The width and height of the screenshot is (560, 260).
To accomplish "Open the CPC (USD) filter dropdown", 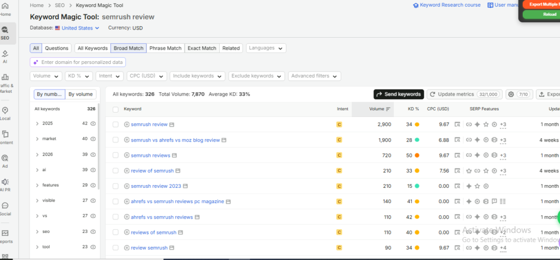I will tap(147, 76).
